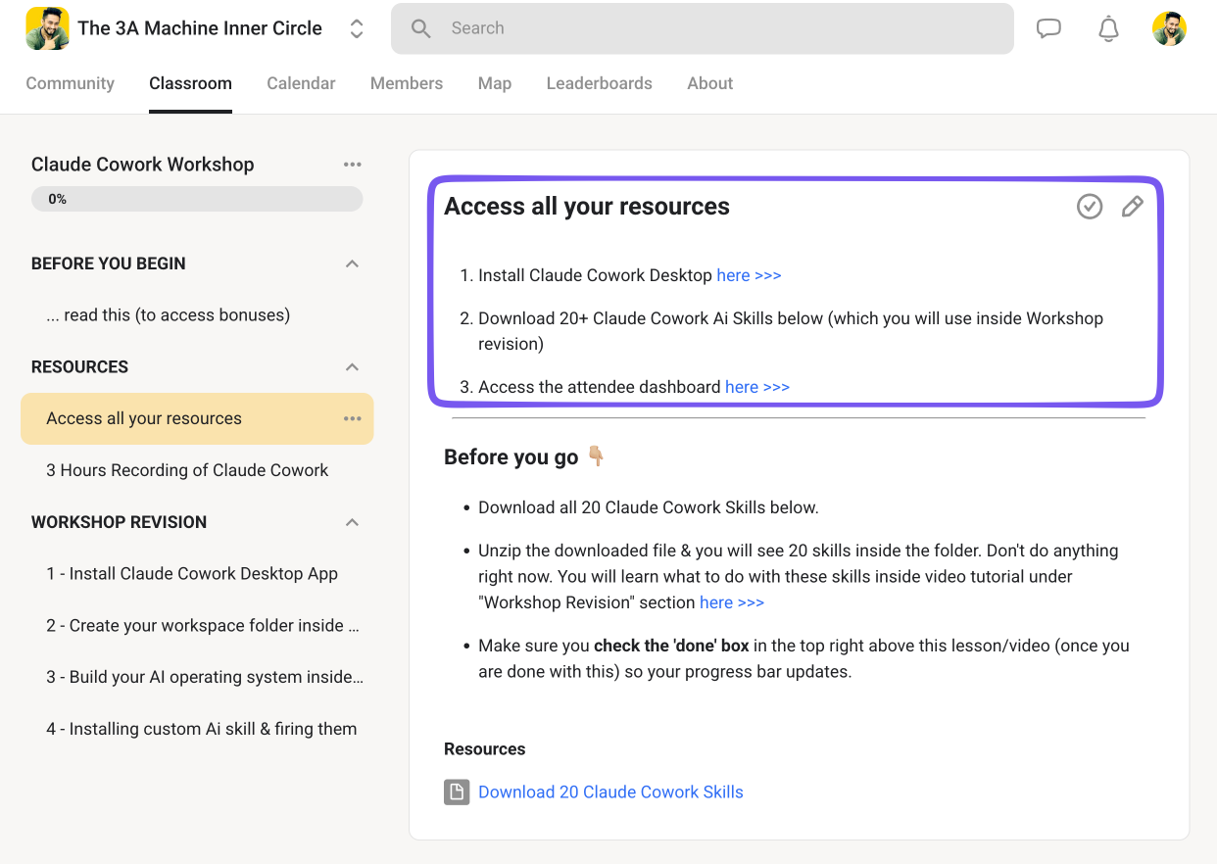
Task: Open the attendee dashboard here link
Action: [x=757, y=387]
